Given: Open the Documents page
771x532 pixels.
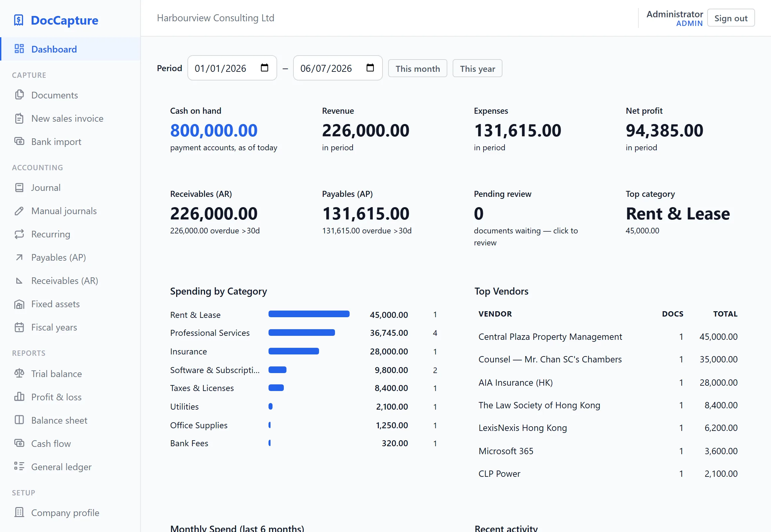Looking at the screenshot, I should [x=70, y=95].
